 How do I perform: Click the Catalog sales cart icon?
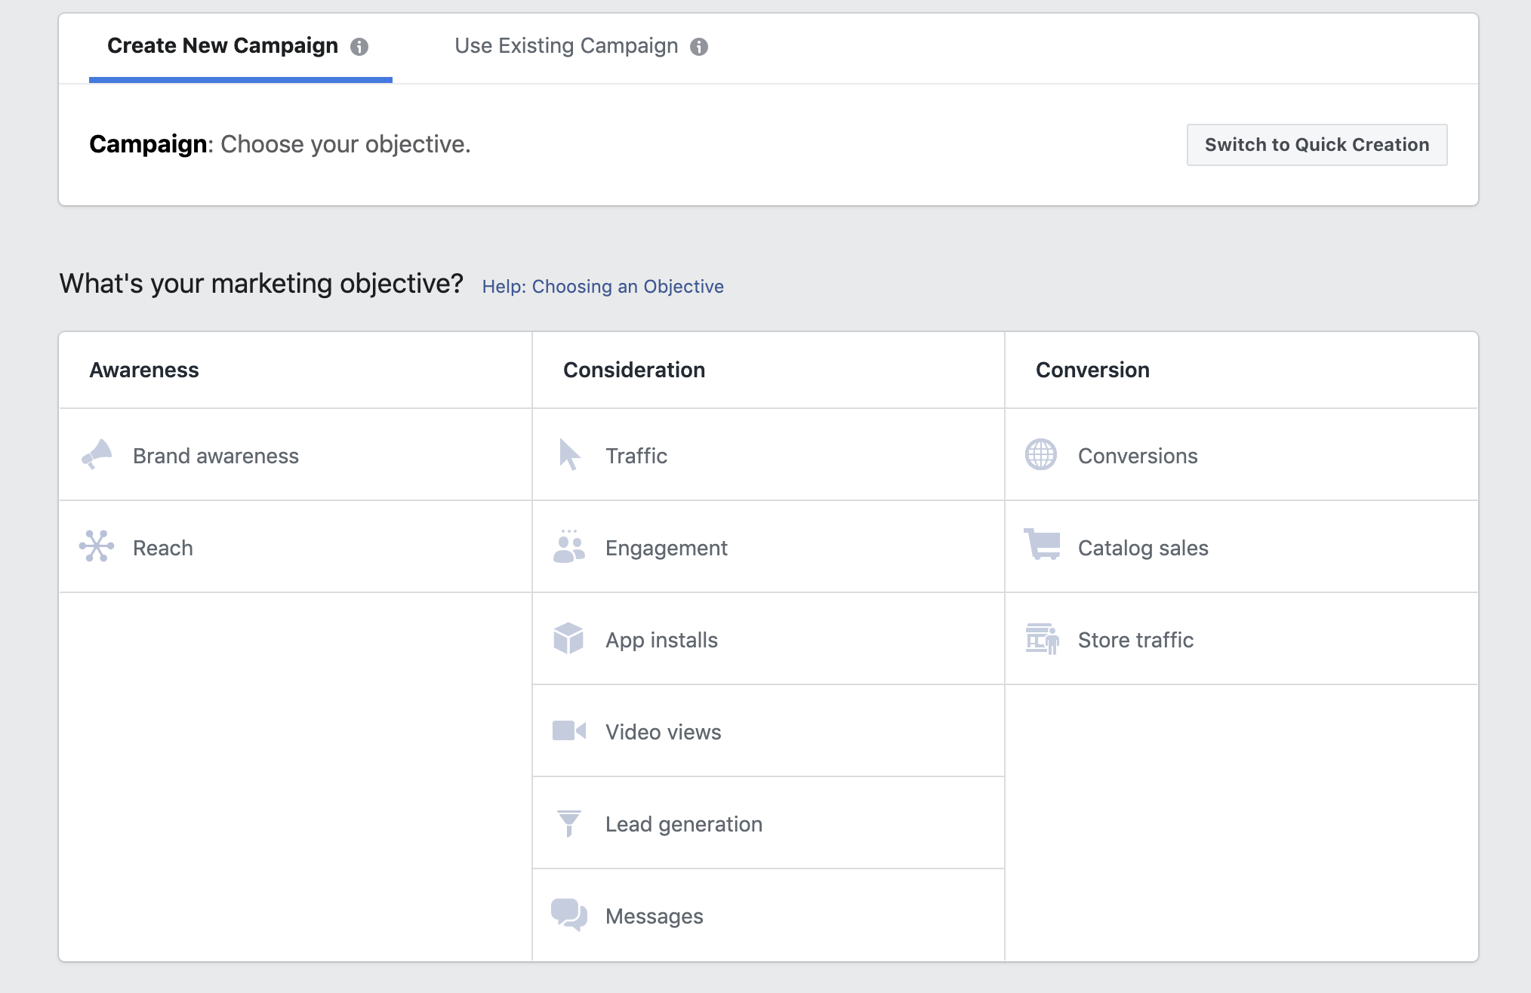pyautogui.click(x=1043, y=545)
